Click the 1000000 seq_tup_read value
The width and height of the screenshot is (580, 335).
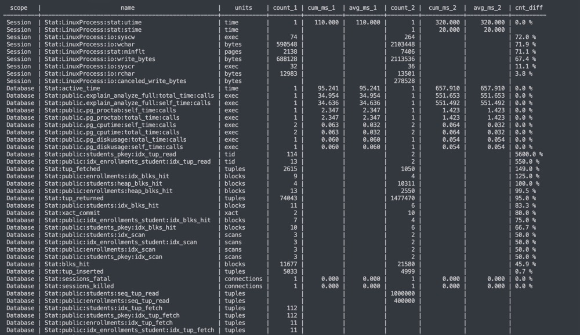coord(402,293)
